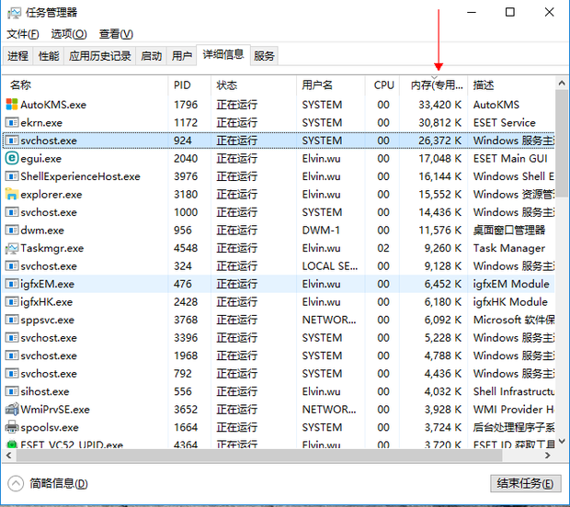Click the explorer.exe folder icon

coord(12,195)
